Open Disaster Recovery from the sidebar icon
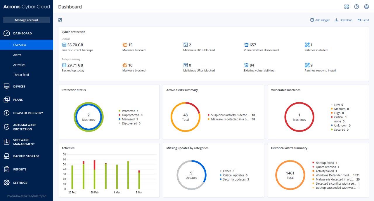 point(6,113)
